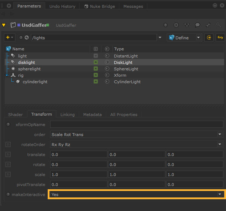Toggle the green status badge for cylinderlight

(x=95, y=82)
